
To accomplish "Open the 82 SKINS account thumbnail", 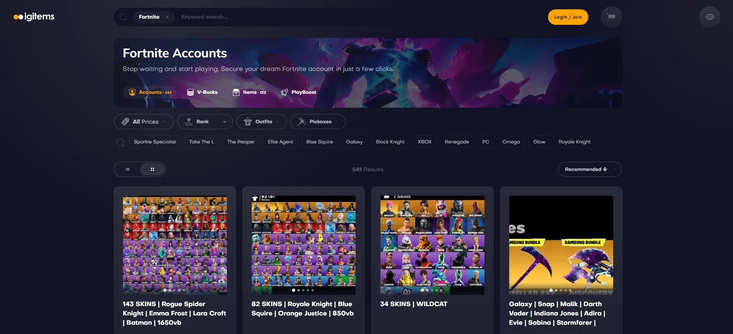I will pos(304,245).
